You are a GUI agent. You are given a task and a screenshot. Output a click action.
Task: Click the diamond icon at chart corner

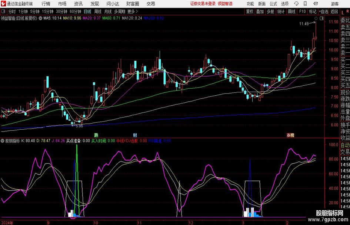pyautogui.click(x=316, y=18)
